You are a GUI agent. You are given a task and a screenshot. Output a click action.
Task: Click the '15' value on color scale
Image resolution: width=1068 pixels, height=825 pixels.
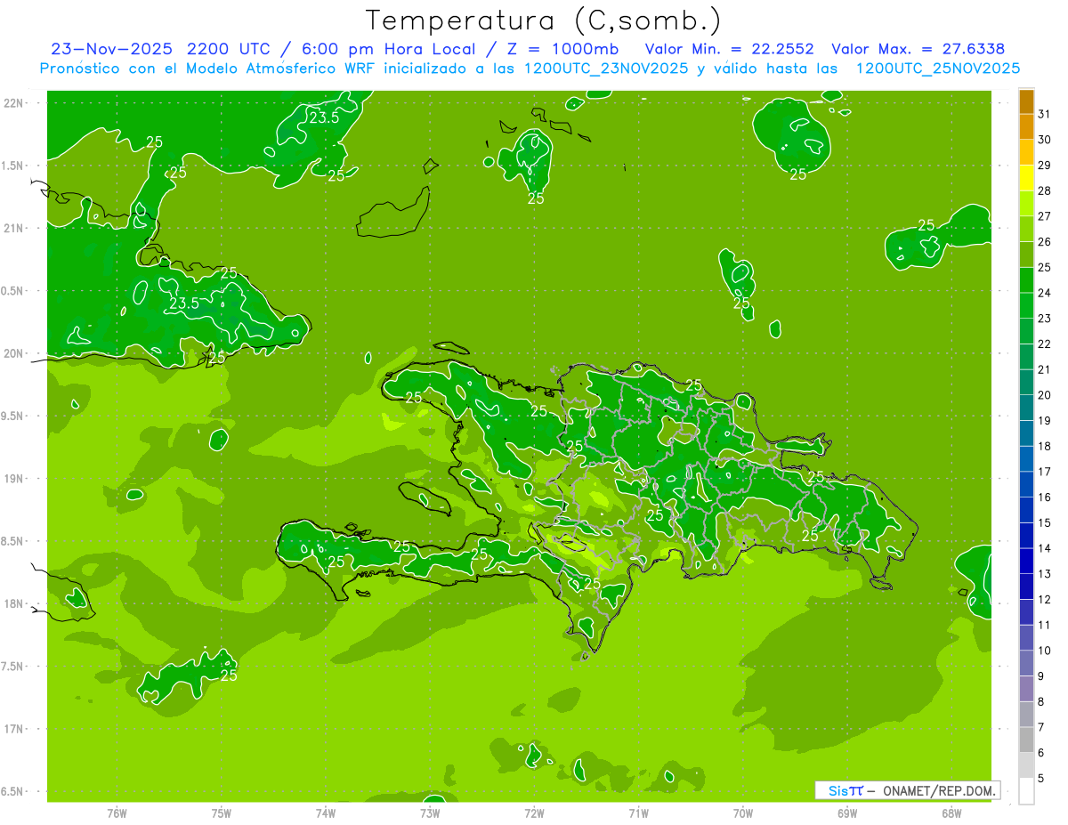pos(1045,522)
